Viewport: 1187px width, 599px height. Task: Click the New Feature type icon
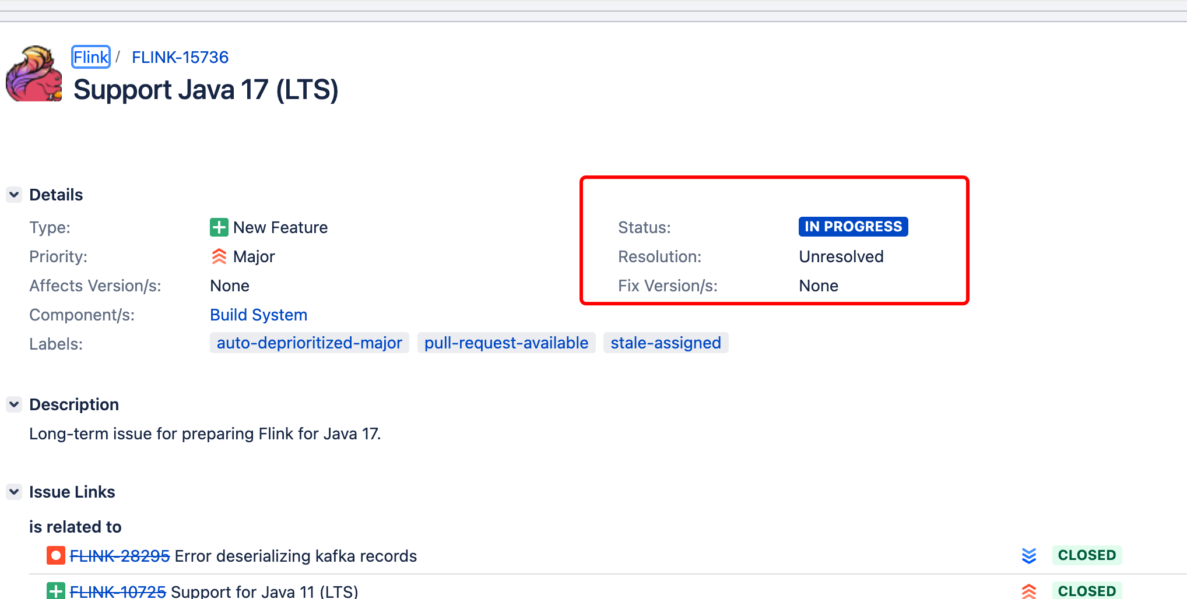click(219, 227)
